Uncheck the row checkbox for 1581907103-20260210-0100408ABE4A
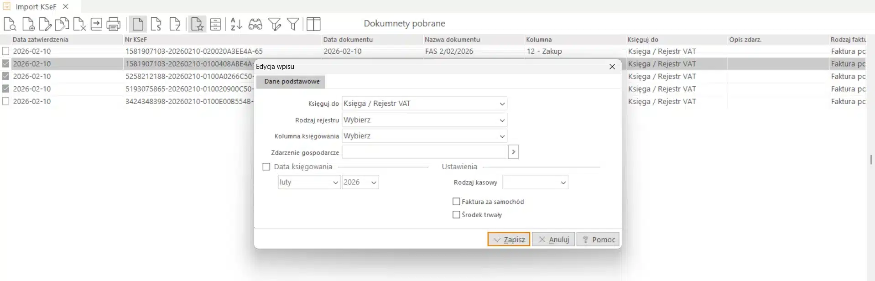875x281 pixels. (x=6, y=63)
